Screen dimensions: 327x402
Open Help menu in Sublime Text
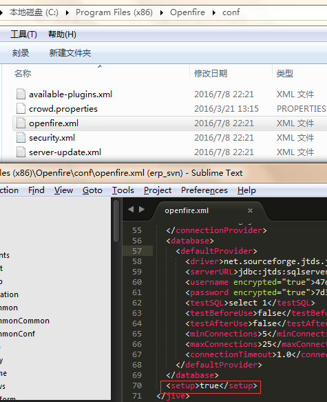point(246,190)
